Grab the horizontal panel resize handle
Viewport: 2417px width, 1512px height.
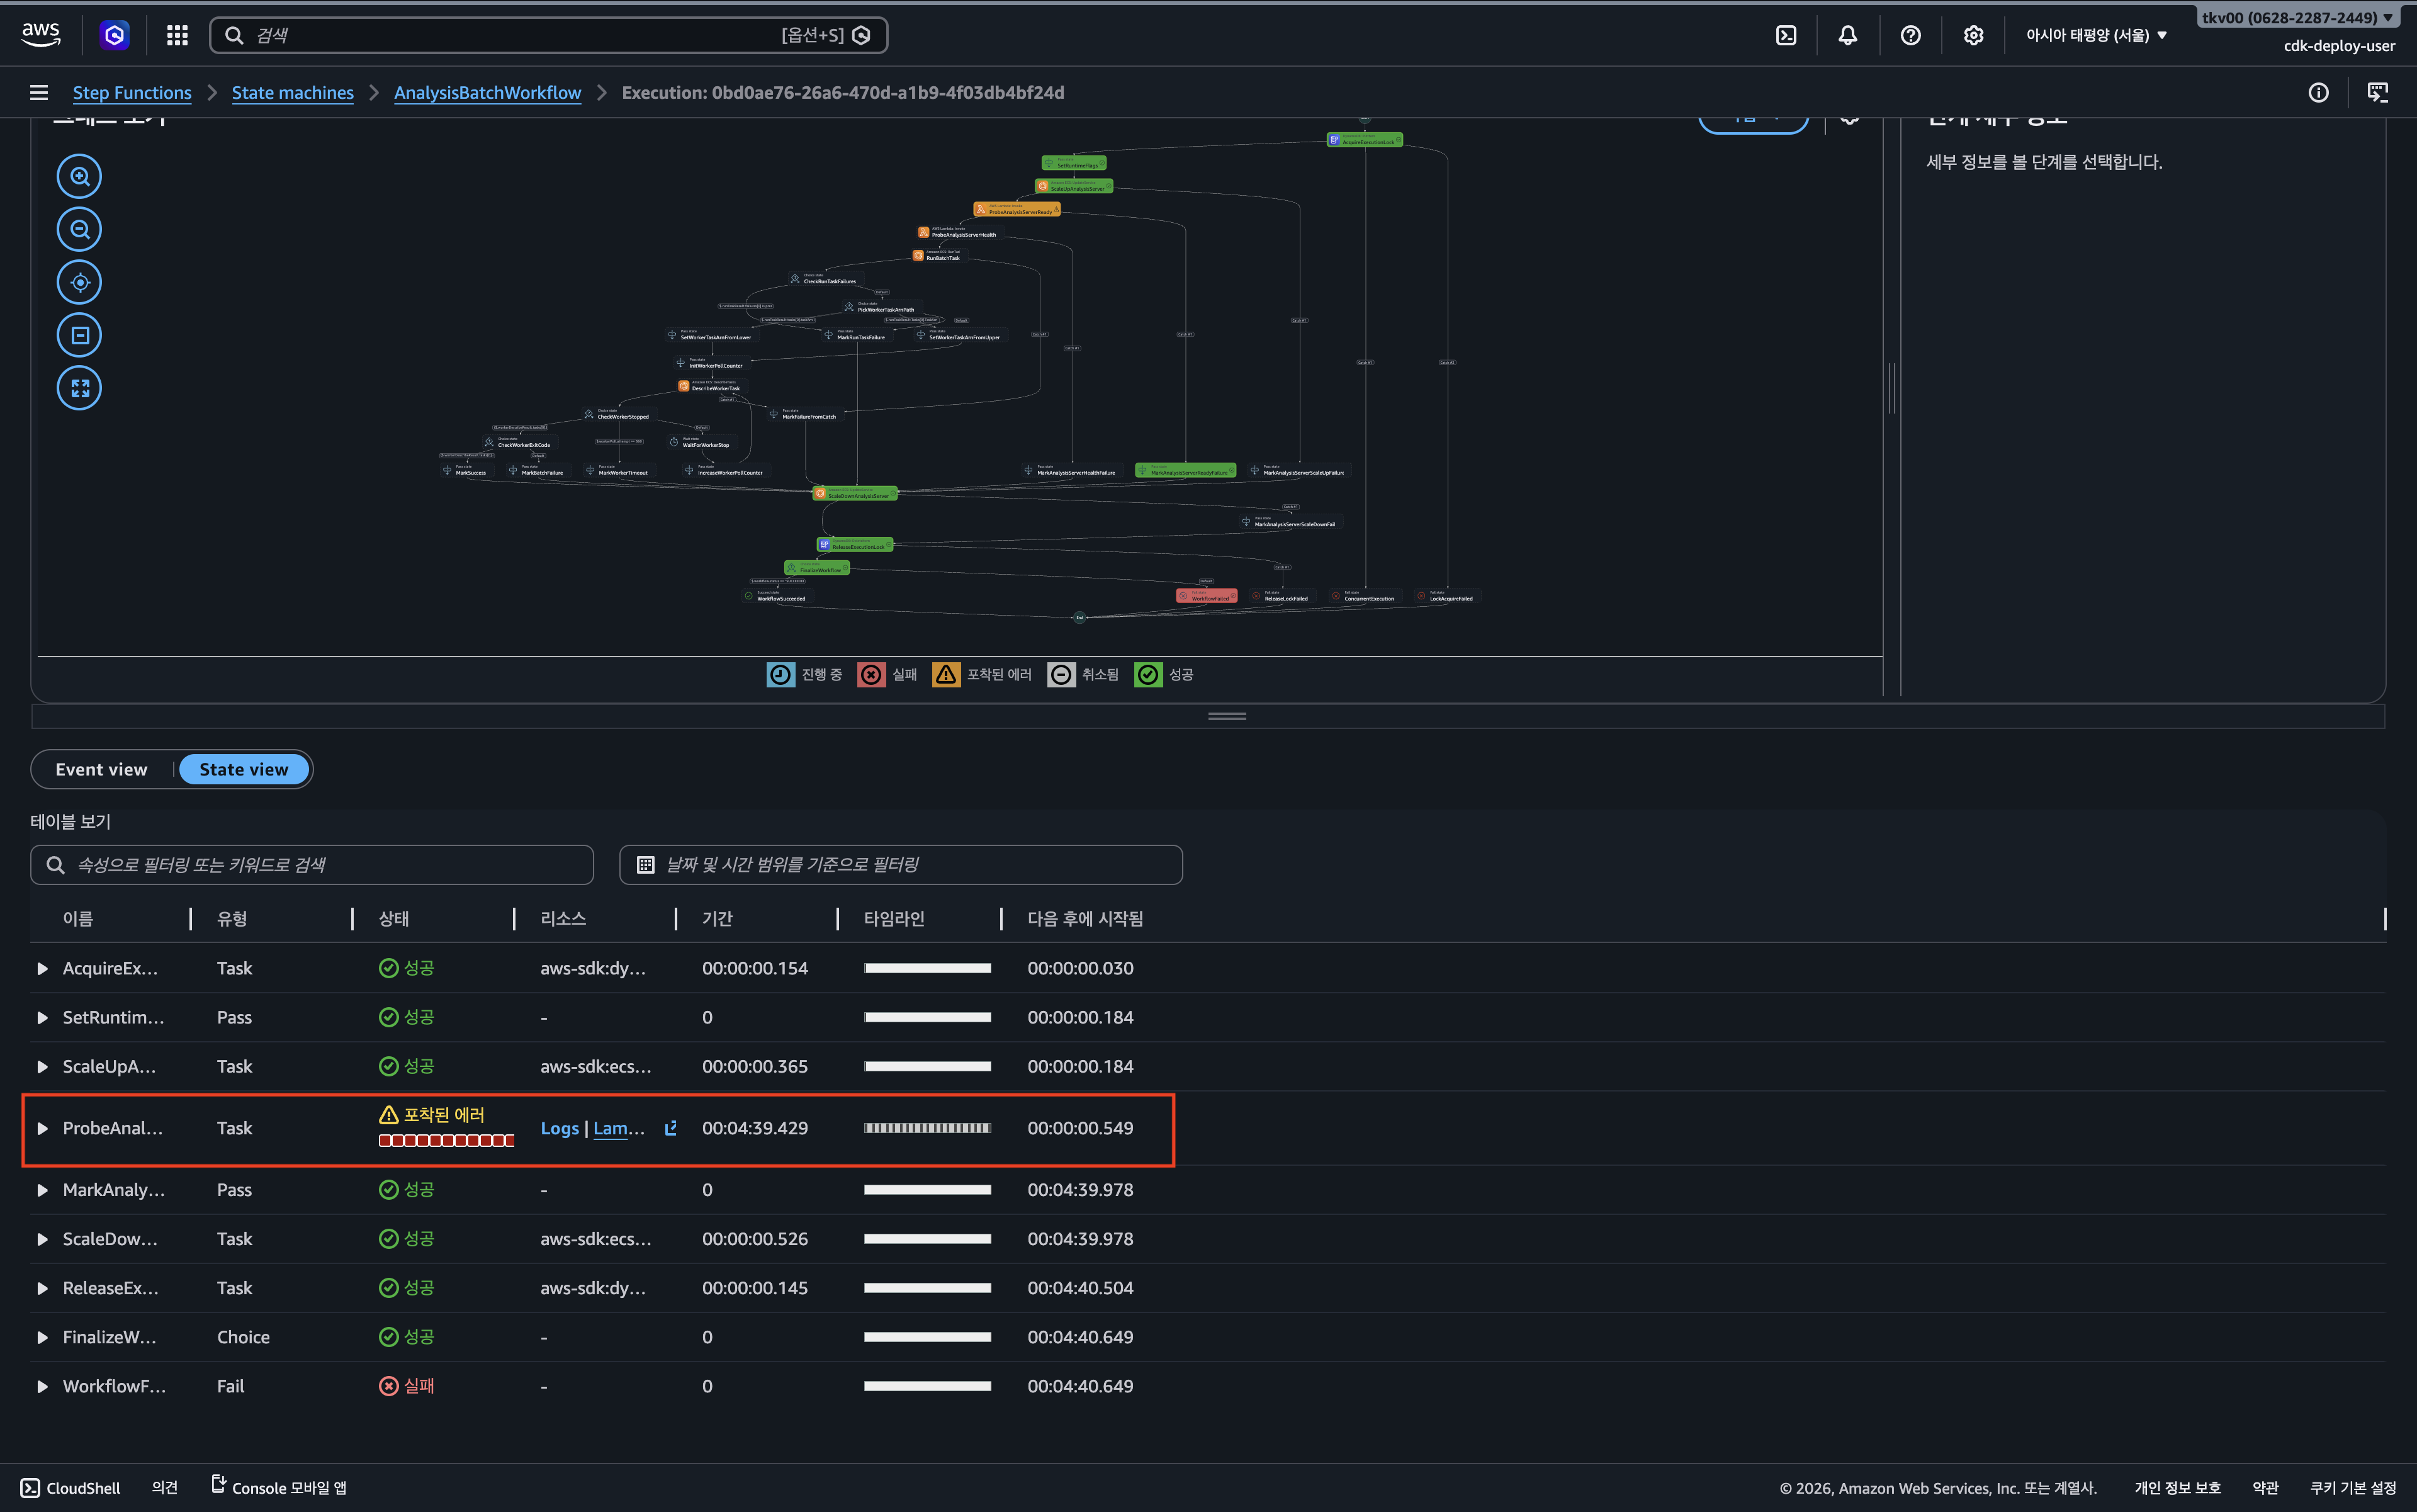point(1226,716)
